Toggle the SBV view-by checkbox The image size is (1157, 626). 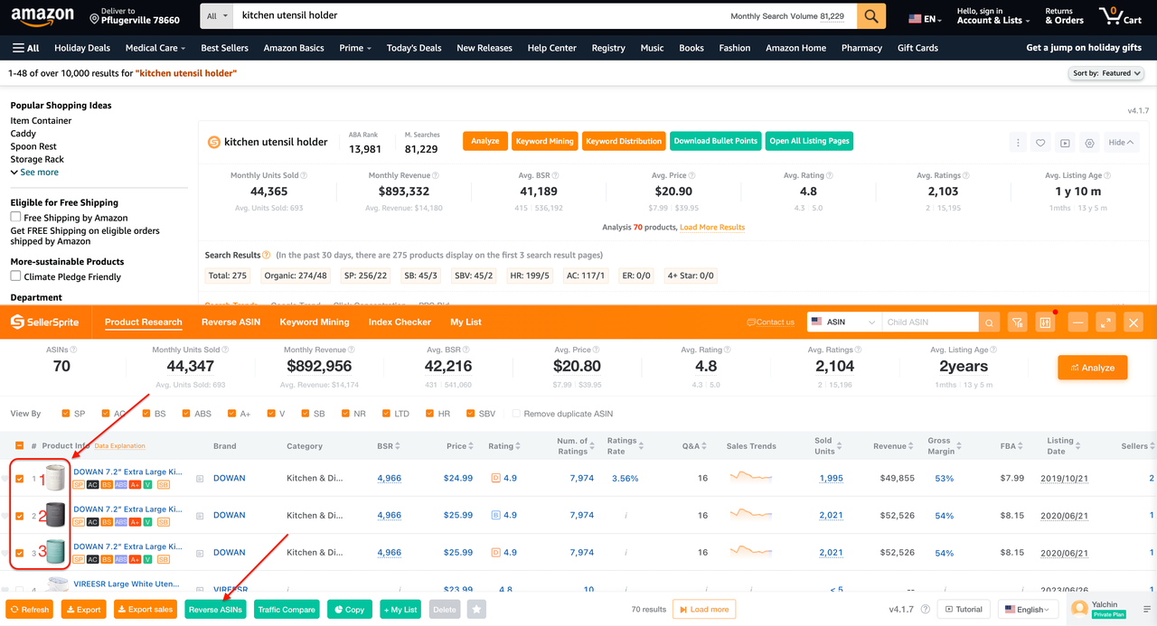[x=470, y=414]
